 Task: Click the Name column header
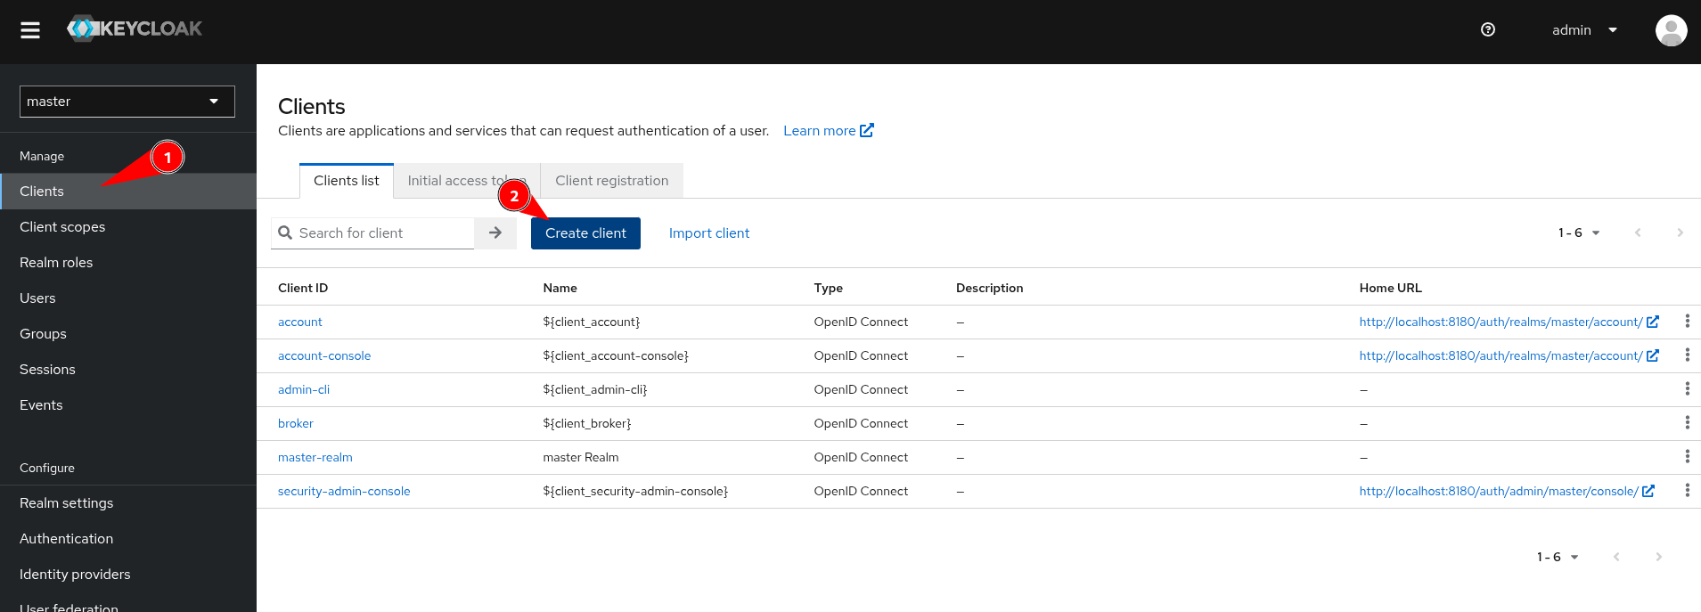560,288
